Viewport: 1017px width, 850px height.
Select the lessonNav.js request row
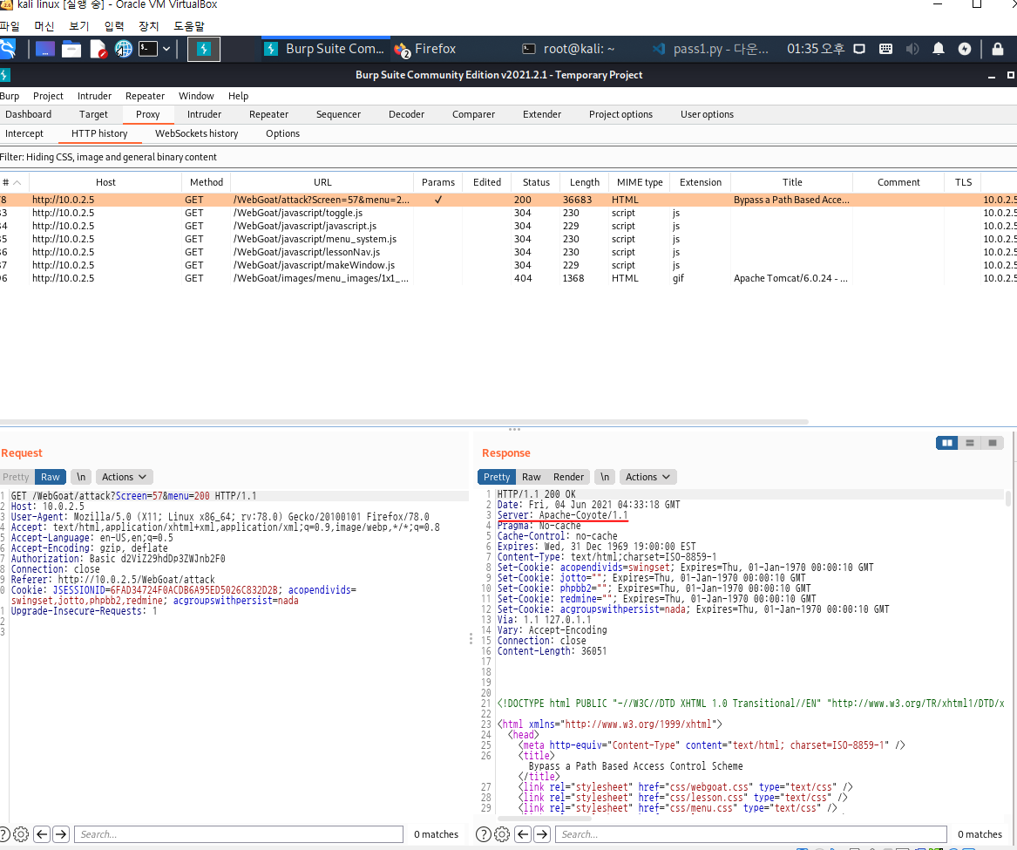(x=509, y=252)
